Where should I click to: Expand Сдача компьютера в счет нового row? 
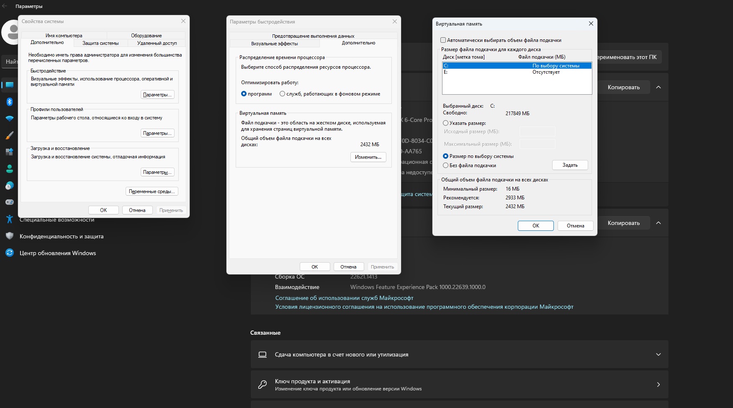click(x=658, y=354)
